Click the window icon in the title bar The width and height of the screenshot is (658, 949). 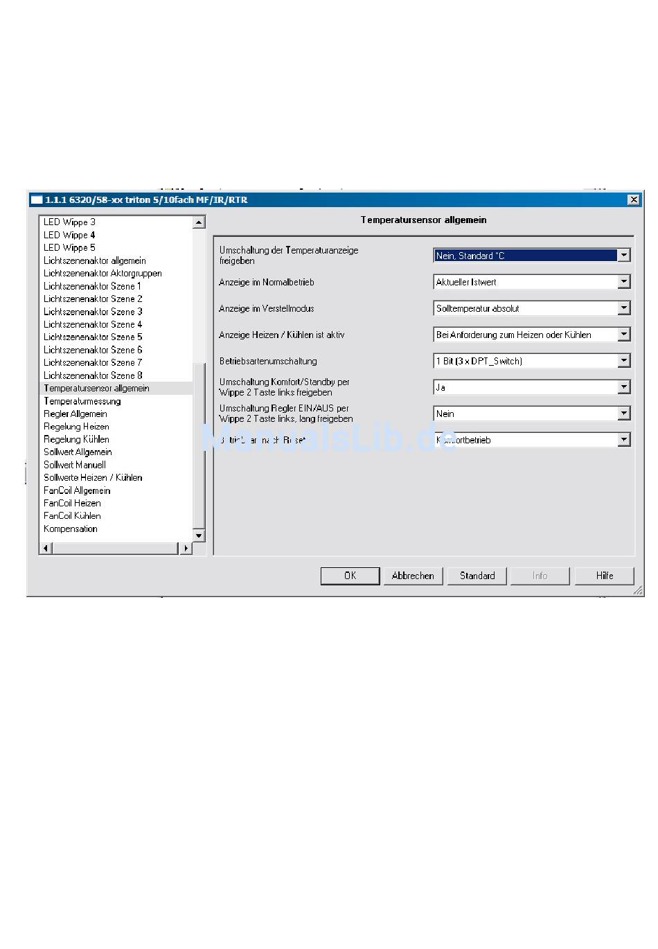pyautogui.click(x=37, y=199)
